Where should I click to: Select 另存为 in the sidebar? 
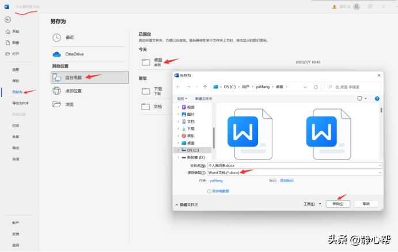(17, 92)
